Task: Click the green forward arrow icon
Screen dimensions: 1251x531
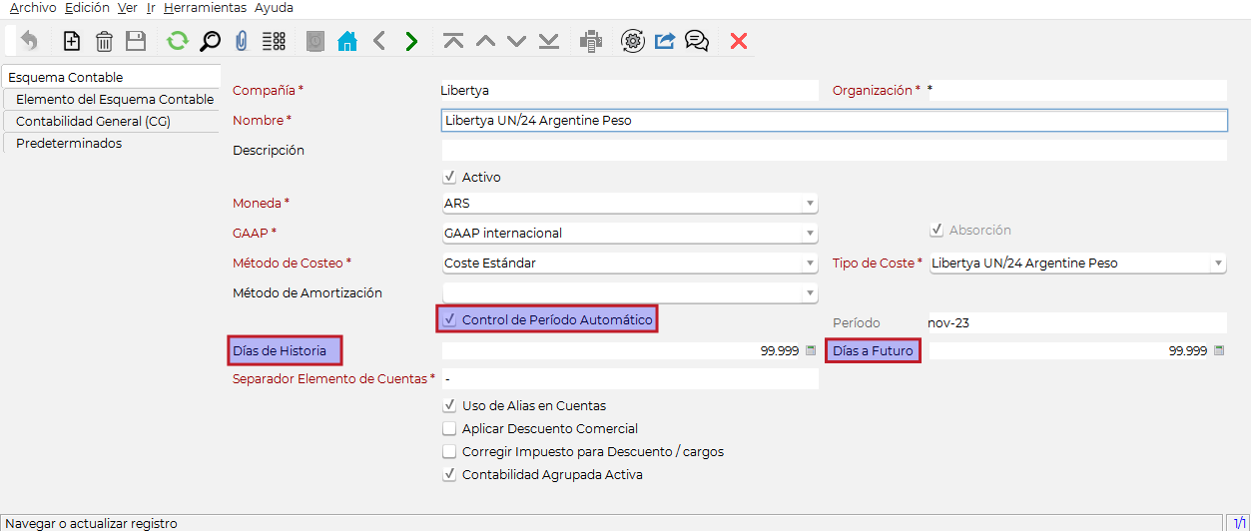Action: coord(411,41)
